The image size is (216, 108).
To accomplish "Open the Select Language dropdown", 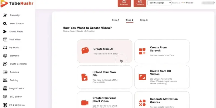I will click(159, 3).
